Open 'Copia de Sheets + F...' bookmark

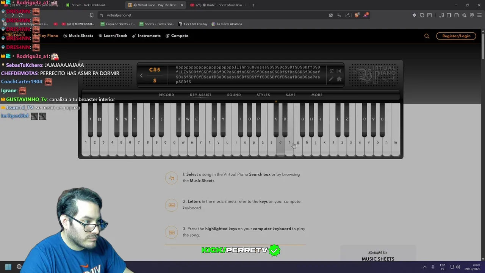click(118, 24)
